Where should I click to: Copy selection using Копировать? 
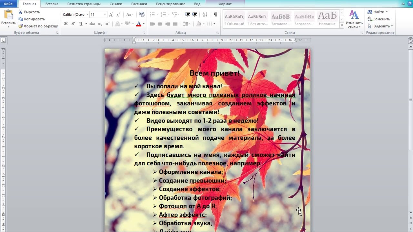click(31, 19)
